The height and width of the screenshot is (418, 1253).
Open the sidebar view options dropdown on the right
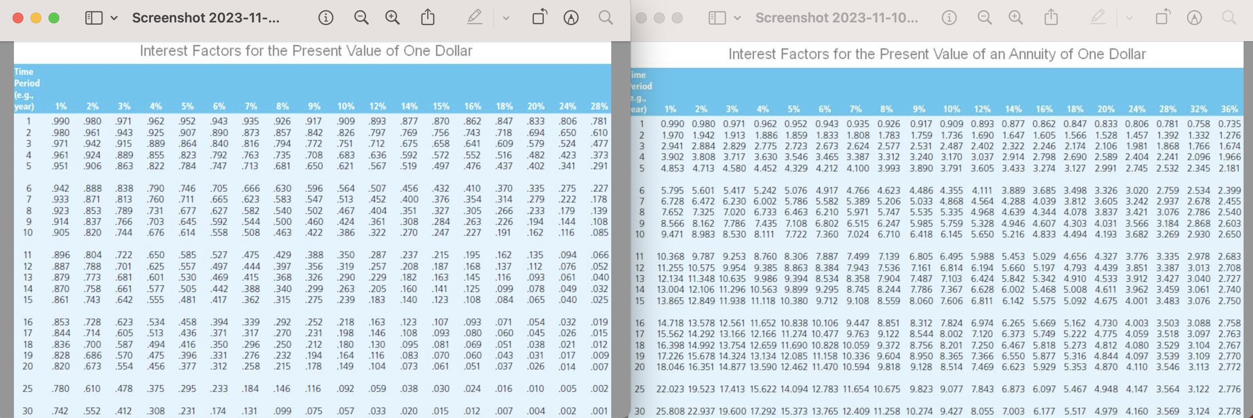tap(738, 17)
